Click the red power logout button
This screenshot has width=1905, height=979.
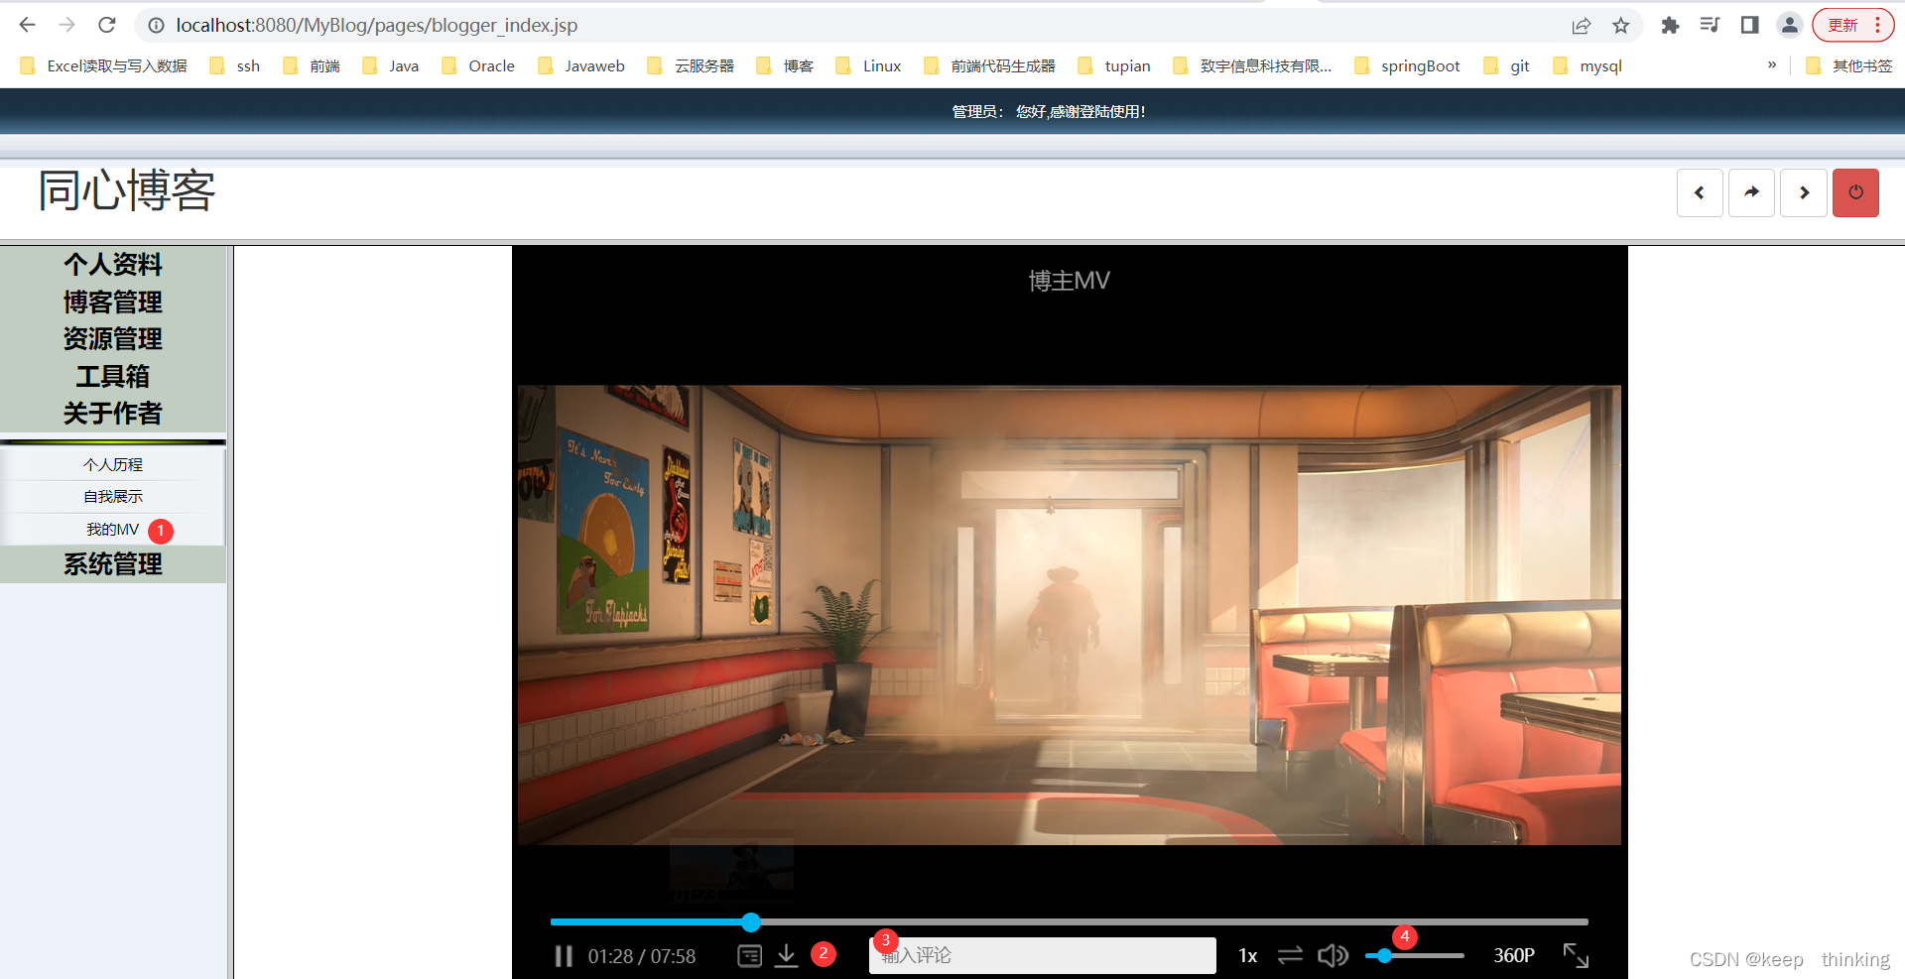[1855, 192]
